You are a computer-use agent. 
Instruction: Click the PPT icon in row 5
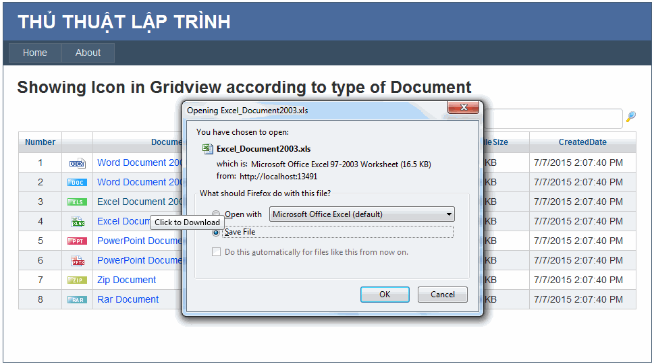pos(77,241)
